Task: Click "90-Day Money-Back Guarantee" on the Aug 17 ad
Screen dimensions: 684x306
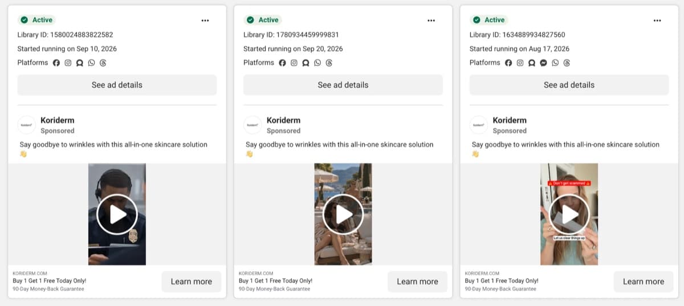Action: click(x=500, y=289)
